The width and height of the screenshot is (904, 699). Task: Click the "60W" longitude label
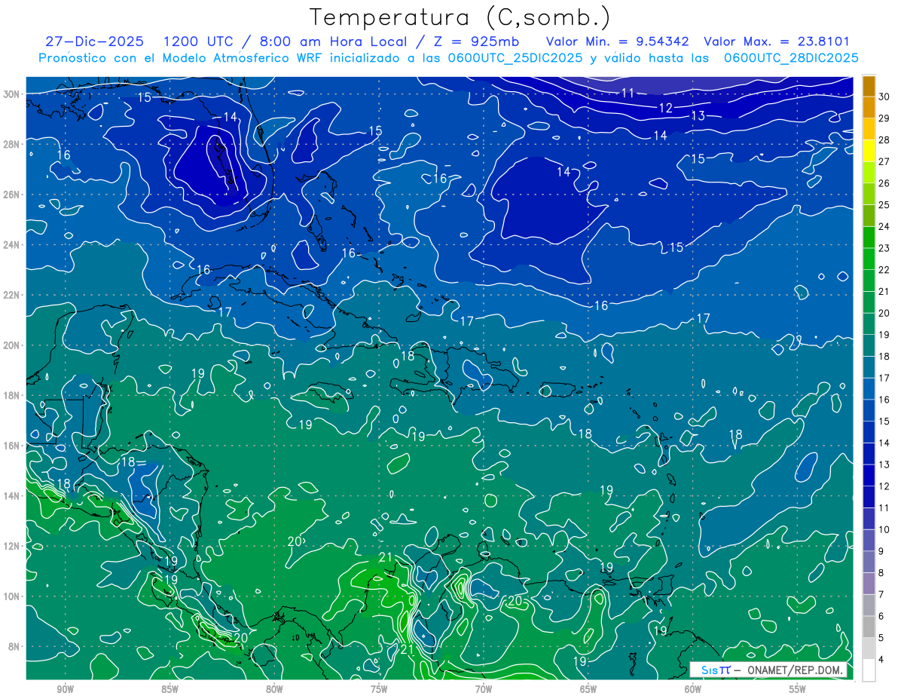tap(693, 689)
